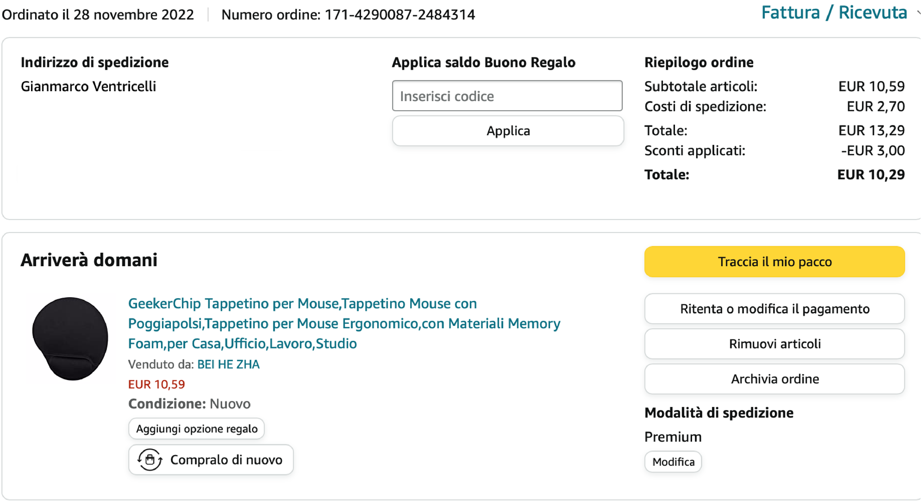Click Traccia il mio pacco
This screenshot has height=504, width=921.
tap(774, 262)
